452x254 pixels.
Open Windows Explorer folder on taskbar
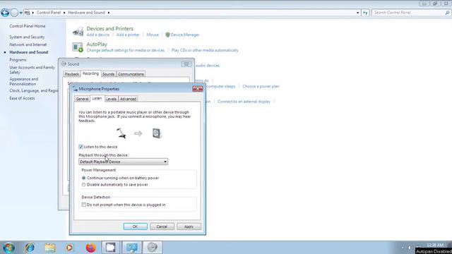coord(50,248)
